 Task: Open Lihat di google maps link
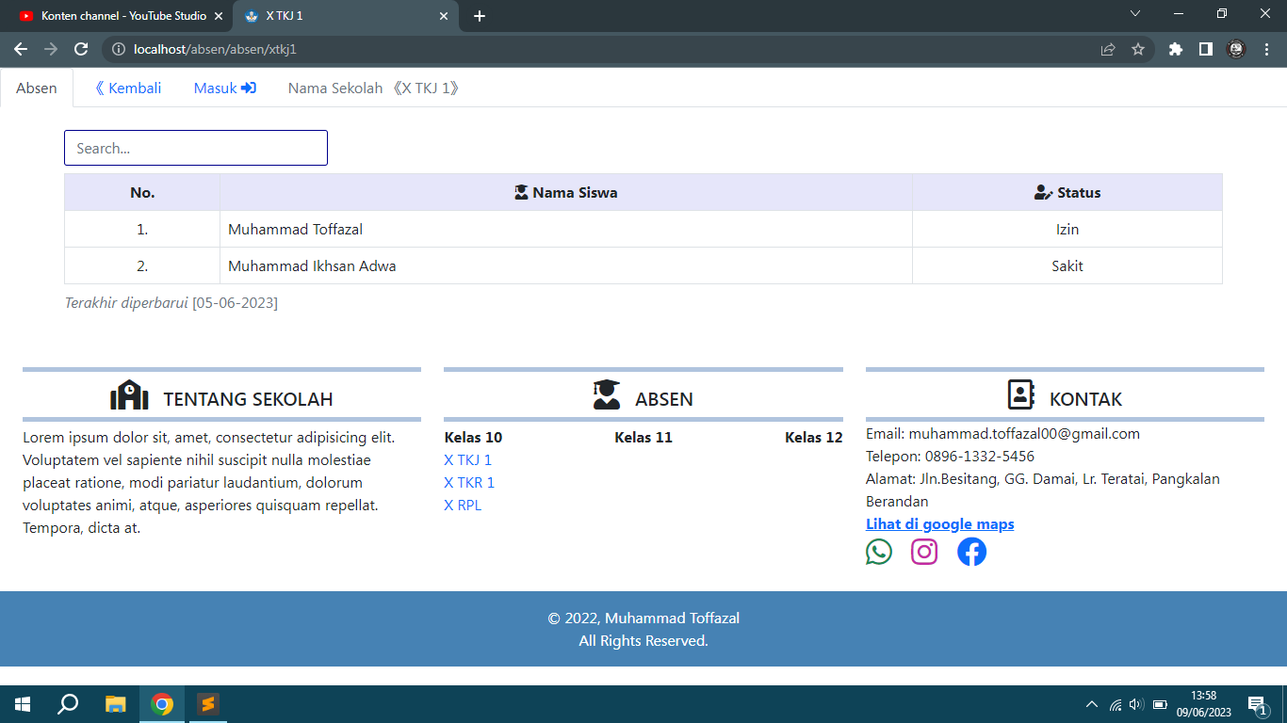(x=939, y=523)
